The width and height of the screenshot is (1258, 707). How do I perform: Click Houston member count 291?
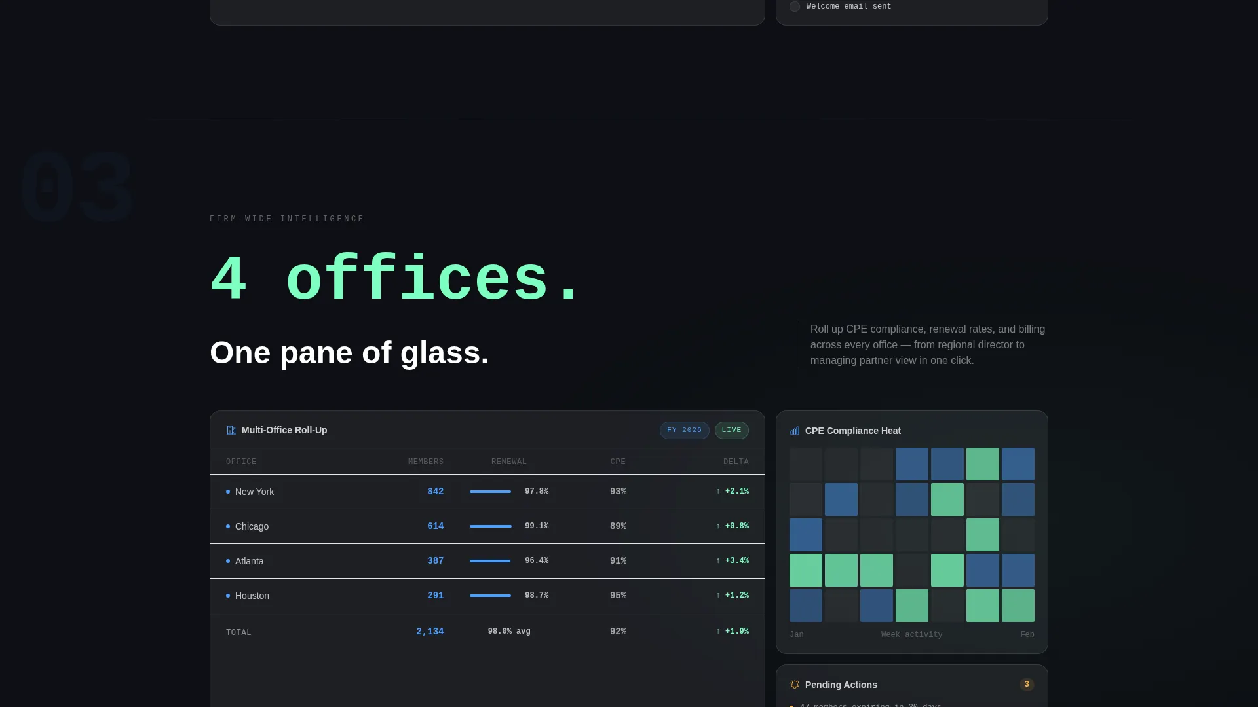[435, 596]
